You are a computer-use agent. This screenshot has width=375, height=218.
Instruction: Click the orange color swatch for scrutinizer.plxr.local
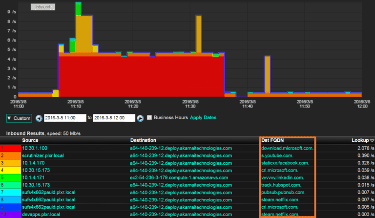coord(10,155)
